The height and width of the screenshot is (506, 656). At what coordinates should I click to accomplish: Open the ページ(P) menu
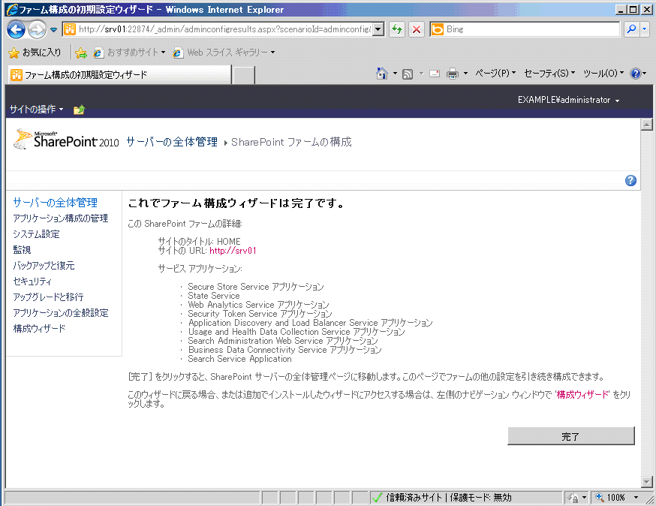[495, 74]
